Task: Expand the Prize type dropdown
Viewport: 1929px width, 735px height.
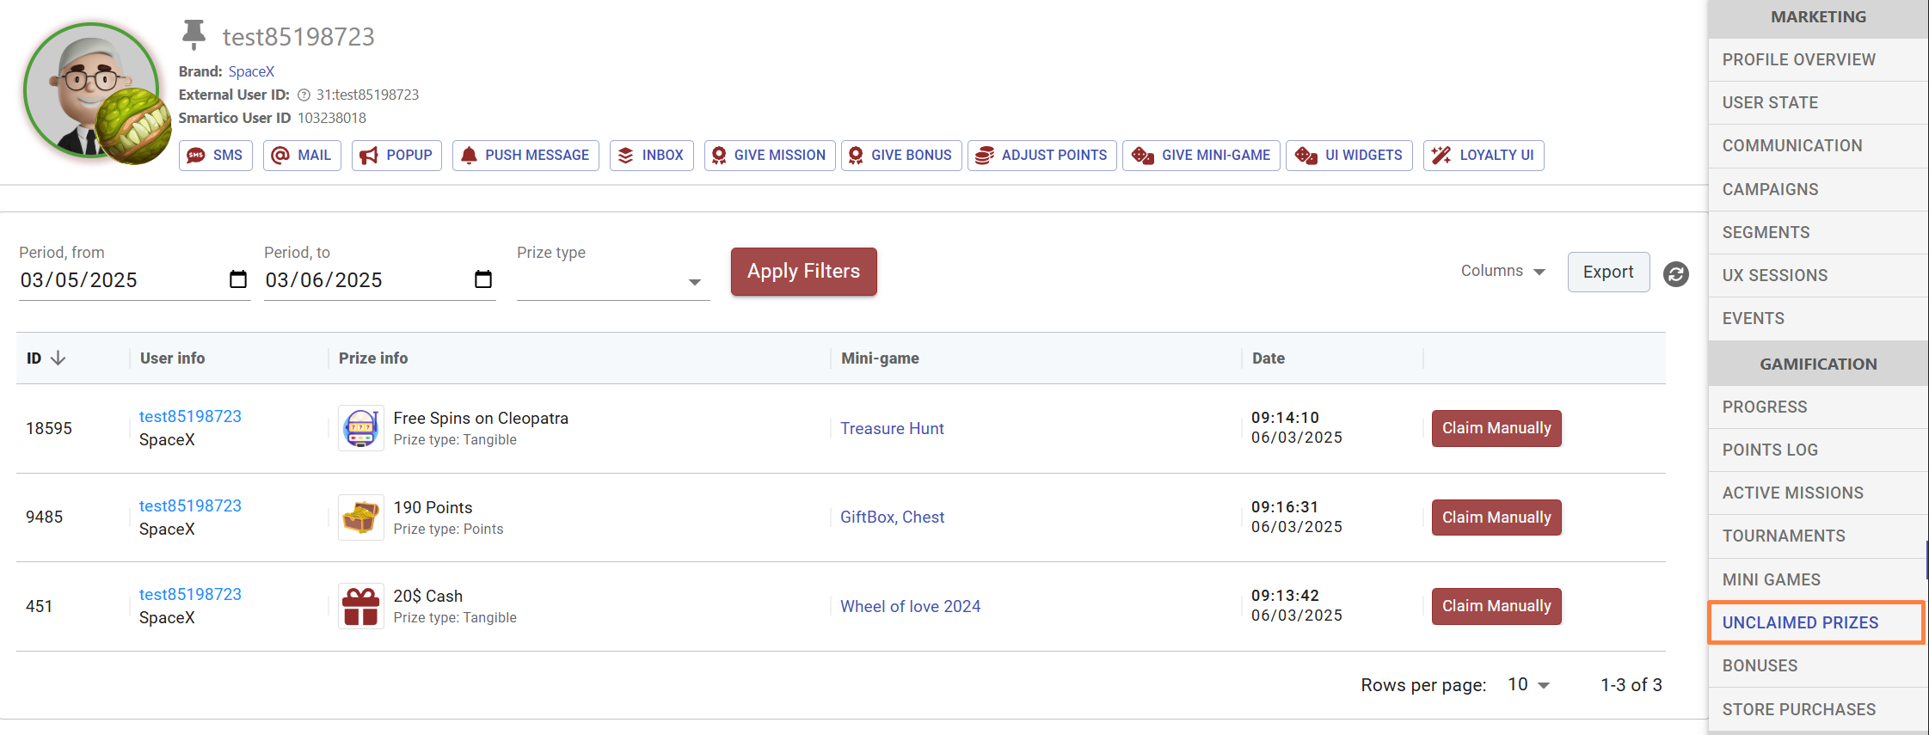Action: tap(694, 282)
